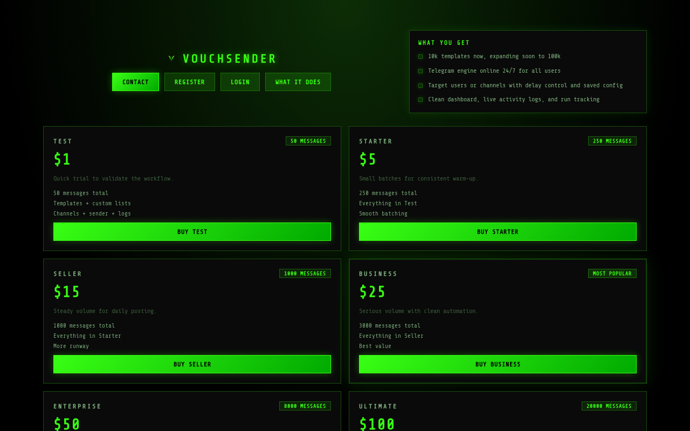This screenshot has height=431, width=690.
Task: Click '3000 messages total' feature line
Action: pos(390,326)
